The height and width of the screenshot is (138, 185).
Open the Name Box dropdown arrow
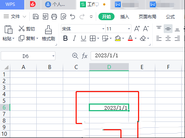tap(53, 56)
